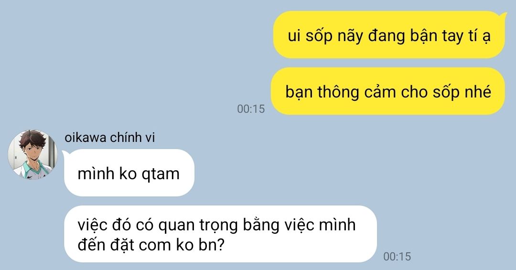Click the 00:15 timestamp beside the last white bubble
Screen dimensions: 516x270
point(397,257)
